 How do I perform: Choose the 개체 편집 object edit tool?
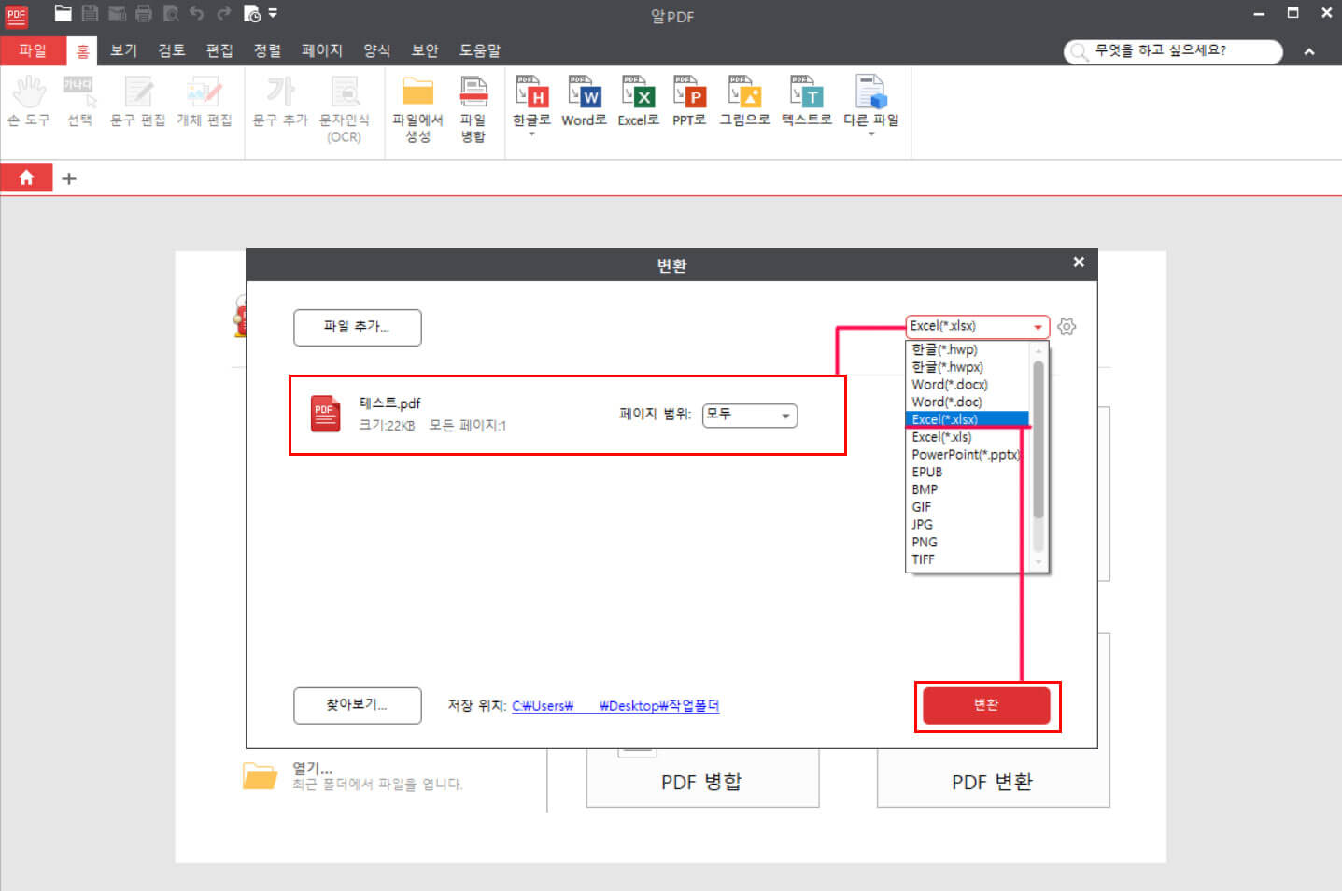[x=204, y=101]
